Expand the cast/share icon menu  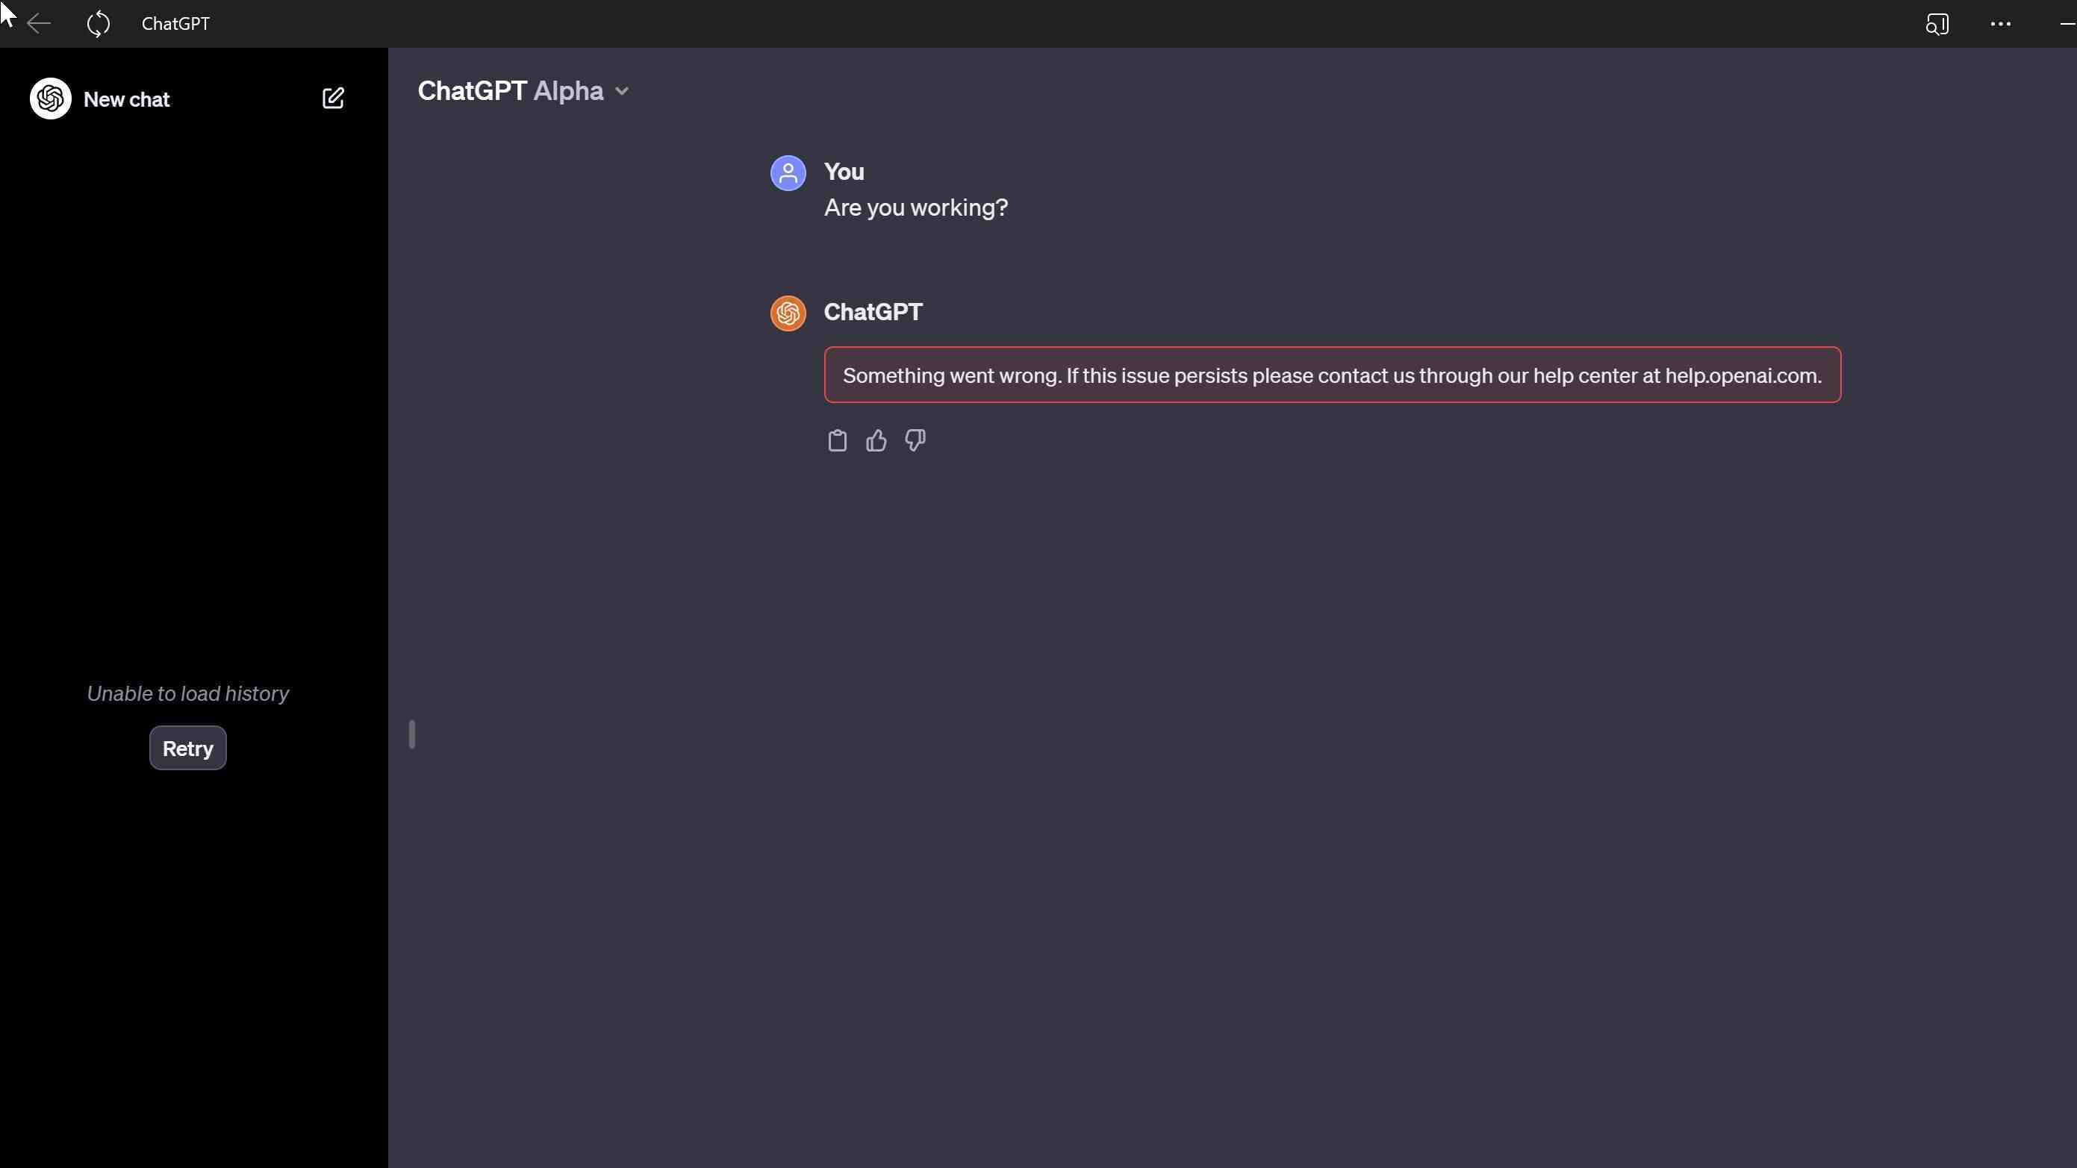(x=1936, y=24)
